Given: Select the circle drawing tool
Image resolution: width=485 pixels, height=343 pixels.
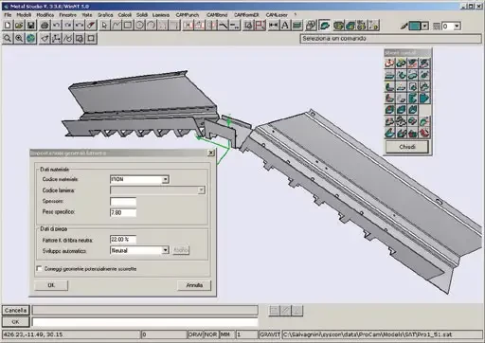Looking at the screenshot, I should click(139, 26).
